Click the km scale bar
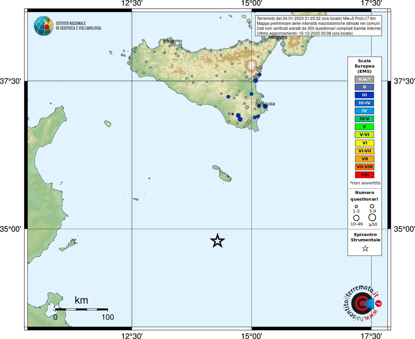Image resolution: width=415 pixels, height=339 pixels. (81, 310)
